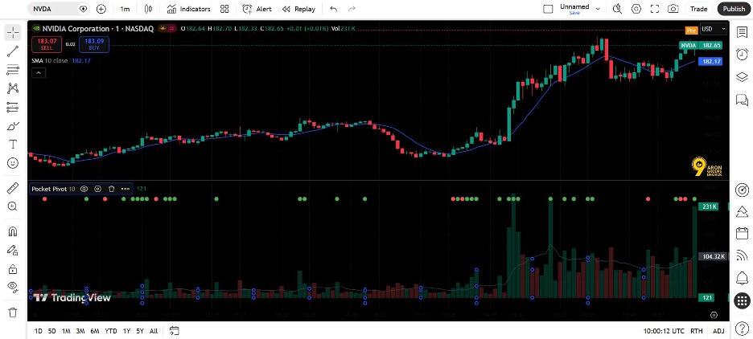
Task: Open the compare or add symbol button
Action: [x=101, y=9]
